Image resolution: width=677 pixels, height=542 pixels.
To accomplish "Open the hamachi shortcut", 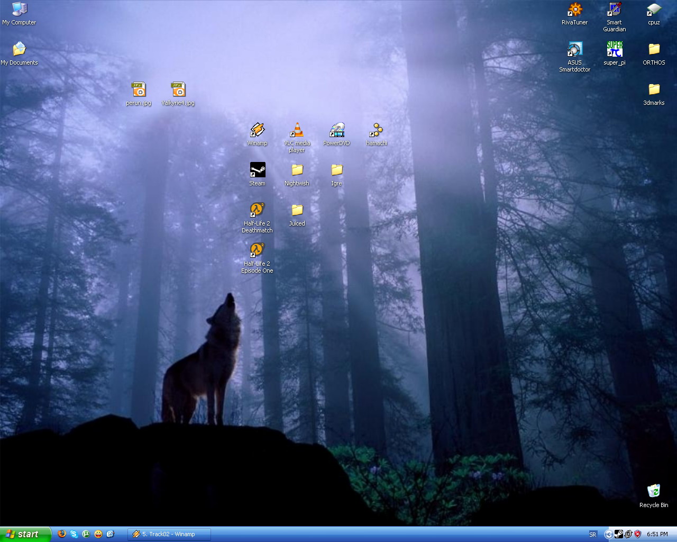I will click(376, 130).
